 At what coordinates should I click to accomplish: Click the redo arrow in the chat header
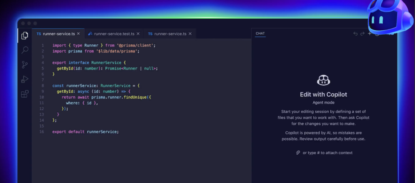click(363, 34)
